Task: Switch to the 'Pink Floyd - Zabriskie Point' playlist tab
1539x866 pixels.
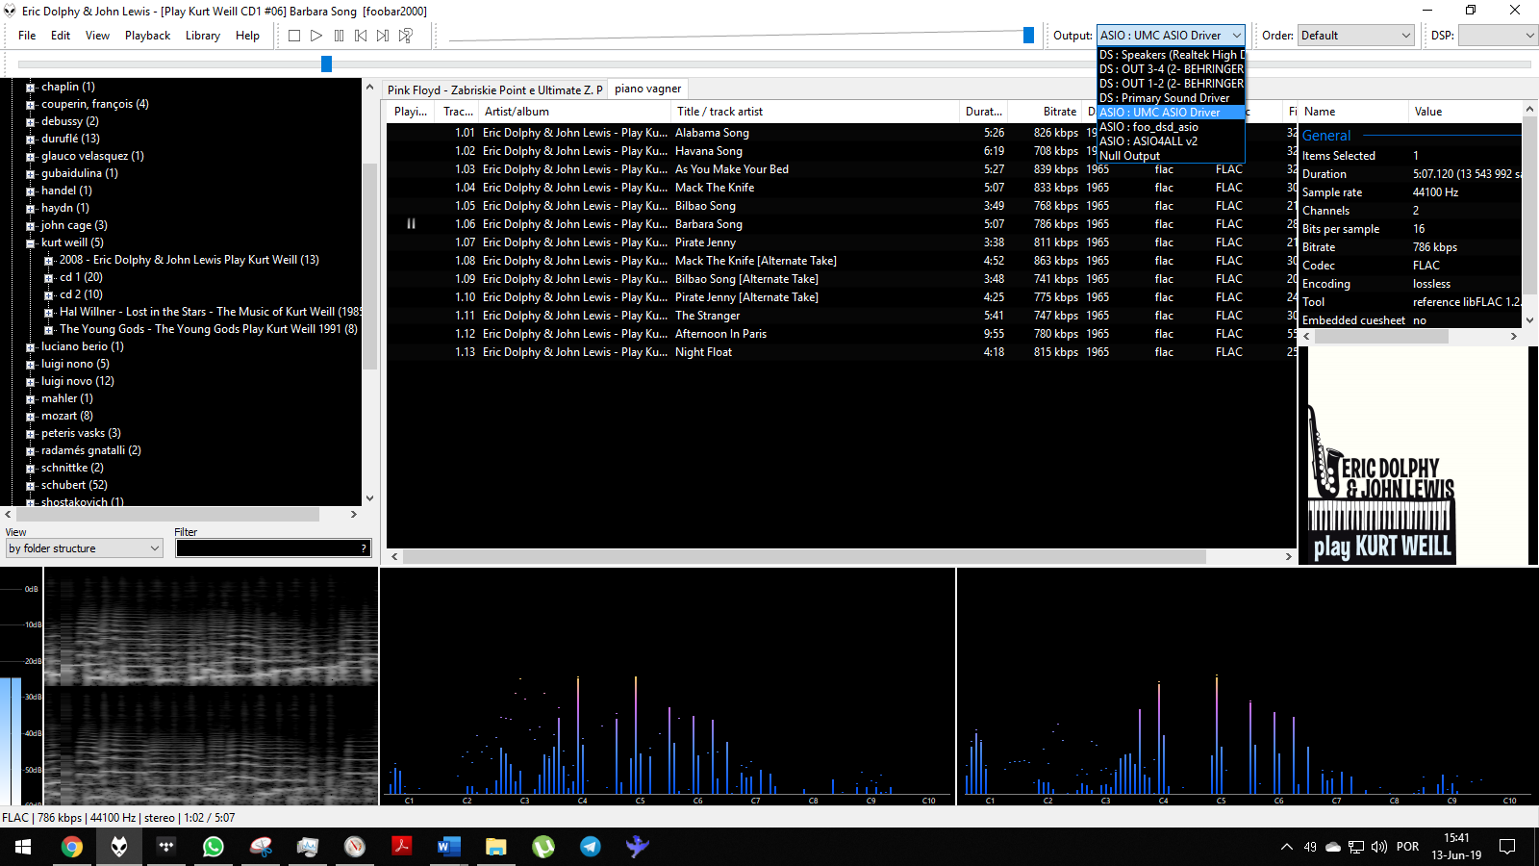Action: pyautogui.click(x=494, y=89)
